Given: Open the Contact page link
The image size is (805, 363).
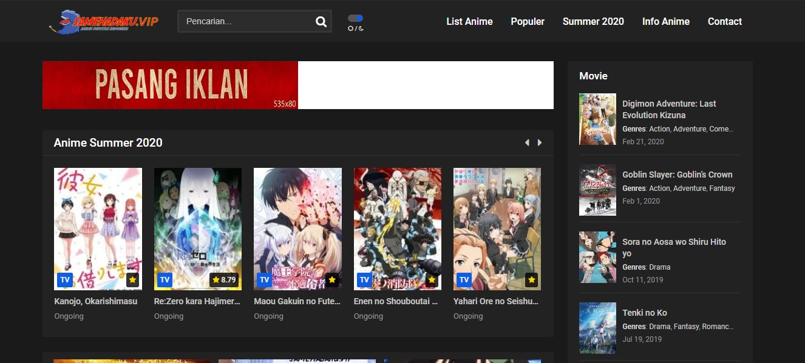Looking at the screenshot, I should (x=724, y=22).
